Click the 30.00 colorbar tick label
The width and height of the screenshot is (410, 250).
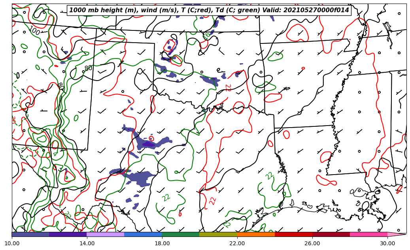coord(387,243)
